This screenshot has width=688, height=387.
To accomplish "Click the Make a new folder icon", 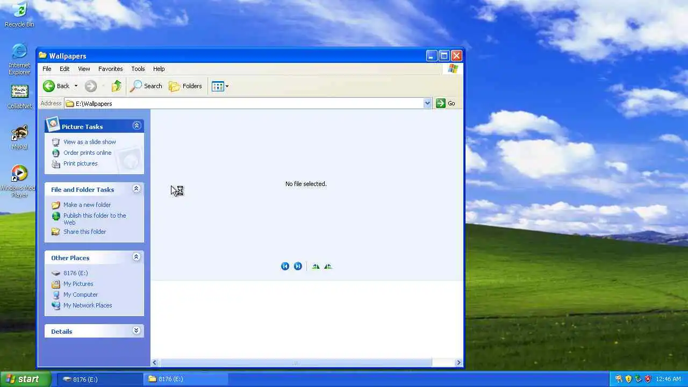I will 56,205.
